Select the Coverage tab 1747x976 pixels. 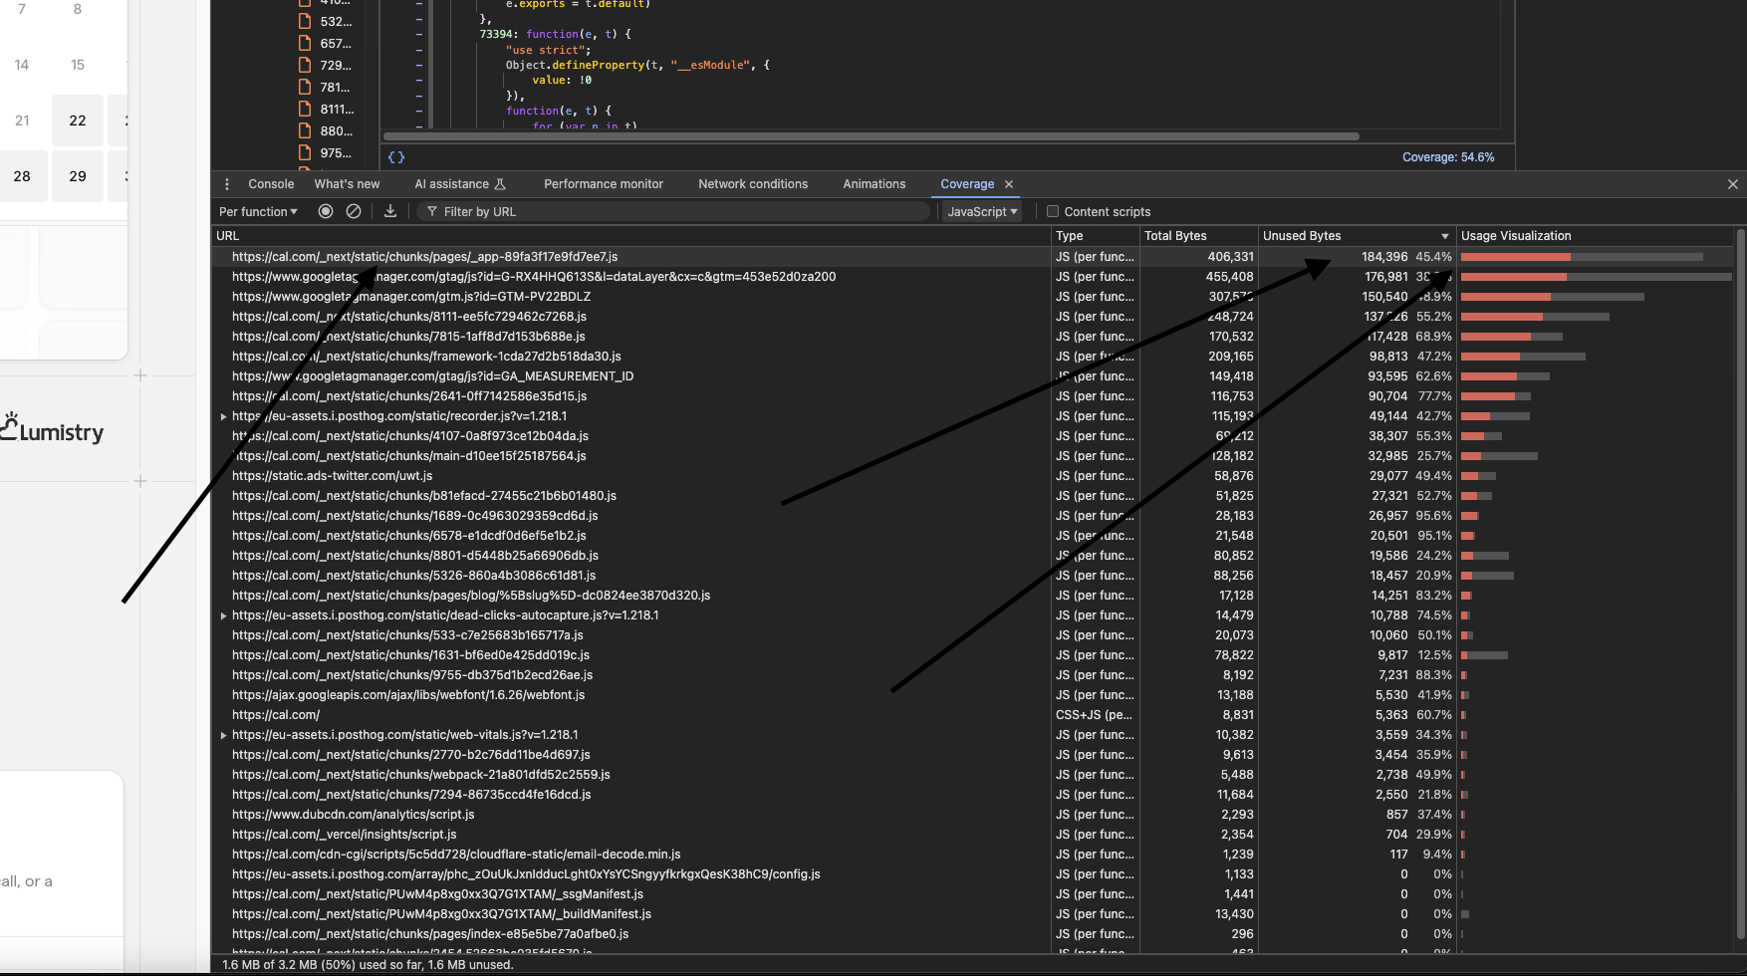[x=967, y=184]
